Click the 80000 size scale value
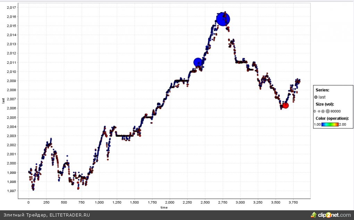 [x=336, y=111]
